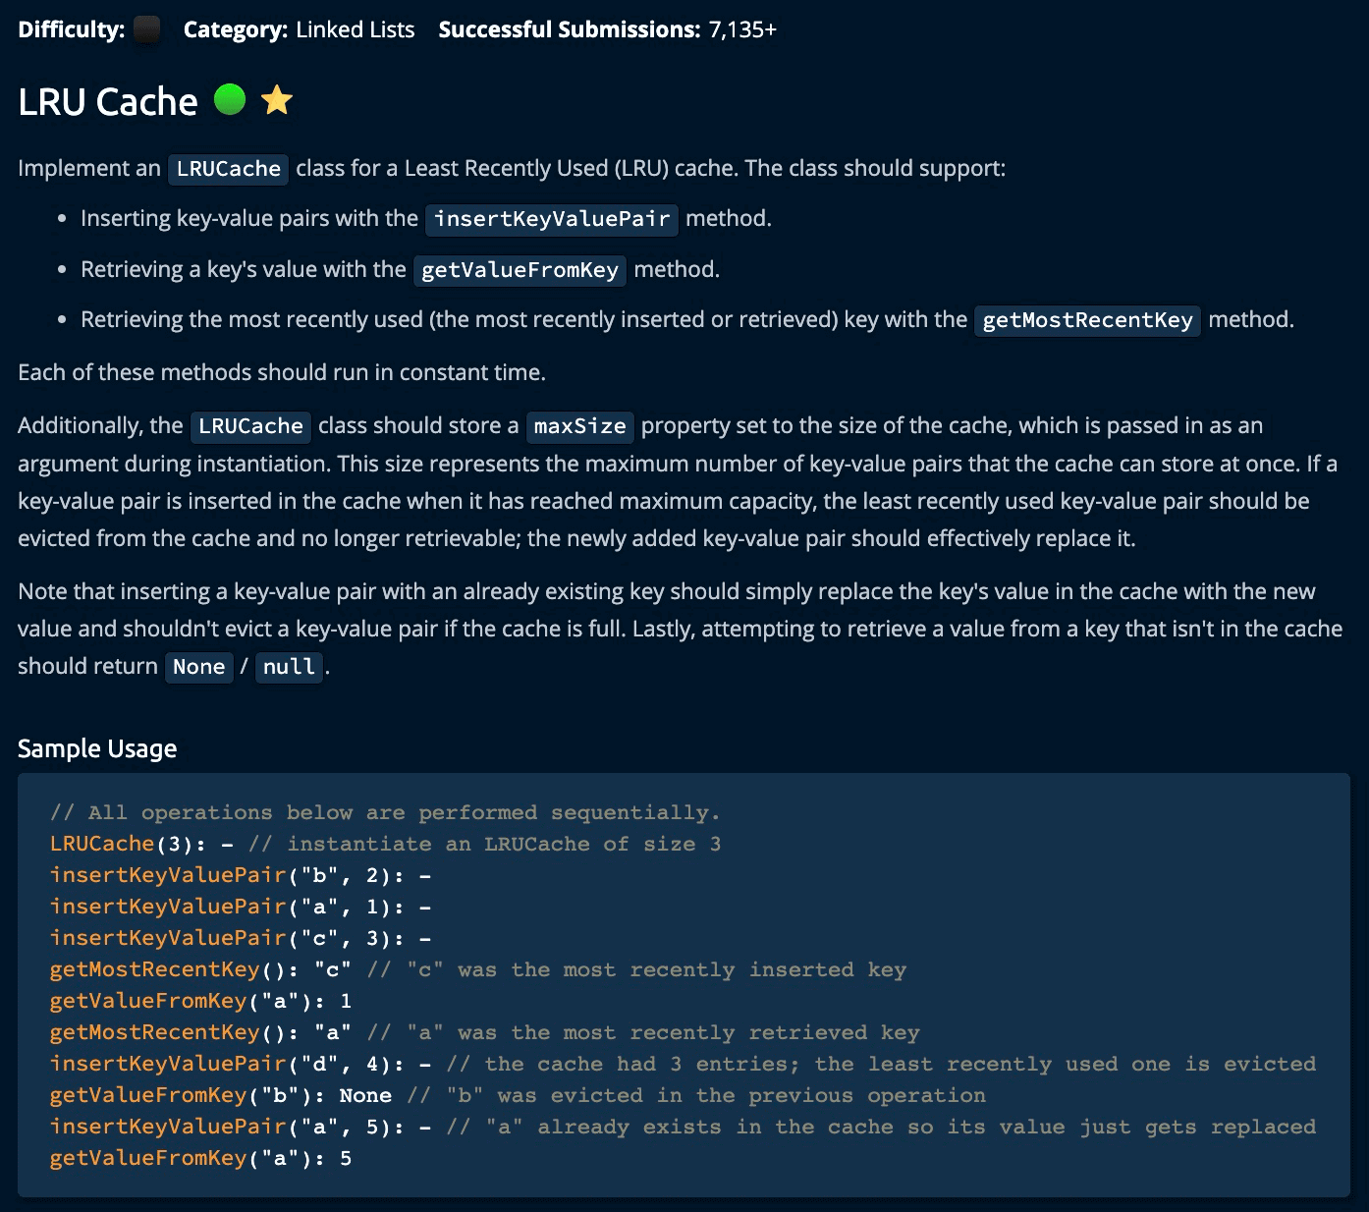Click the null code tag

point(289,667)
